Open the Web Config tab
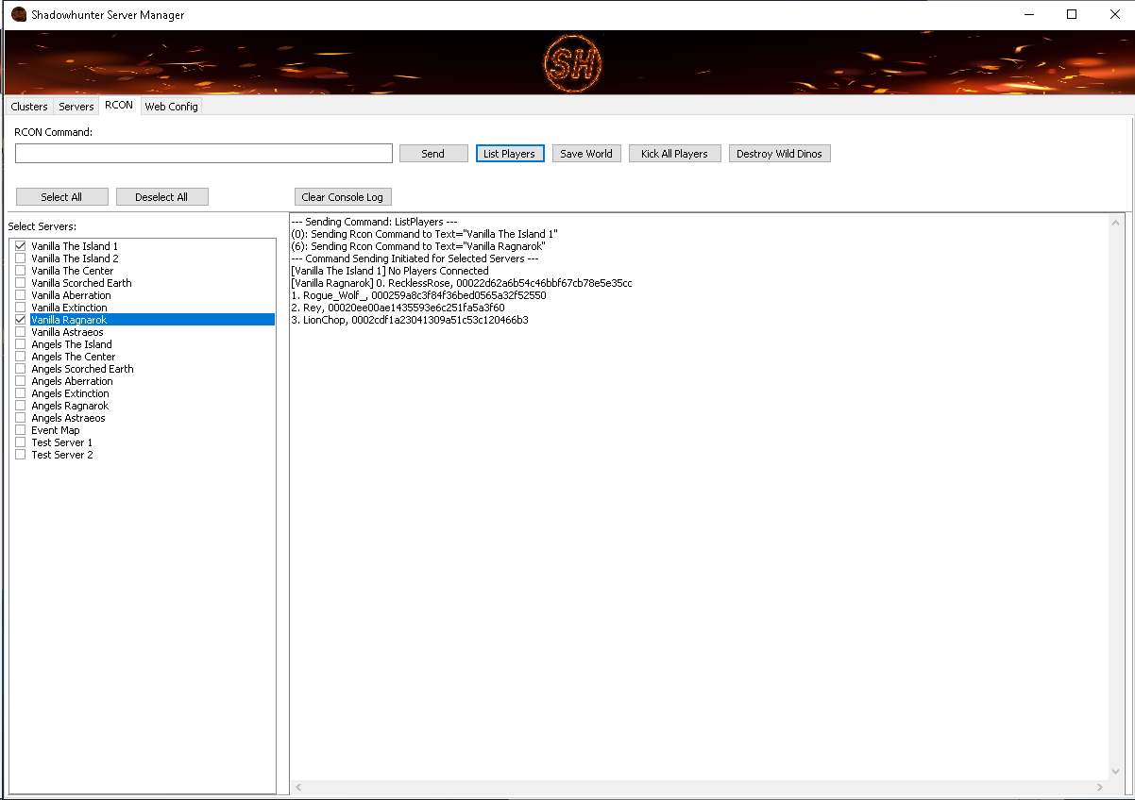 [x=171, y=107]
